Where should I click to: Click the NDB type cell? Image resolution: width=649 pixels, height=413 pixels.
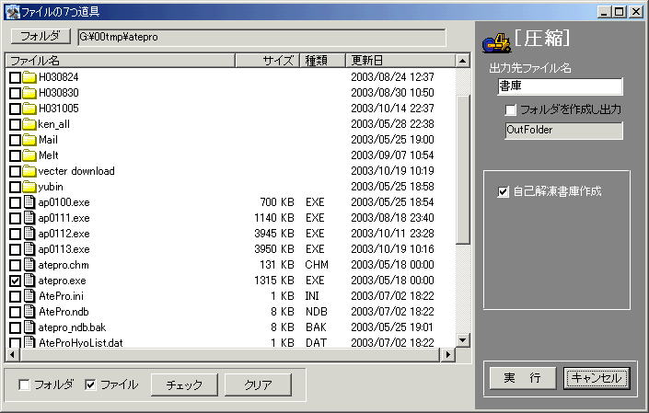(317, 312)
